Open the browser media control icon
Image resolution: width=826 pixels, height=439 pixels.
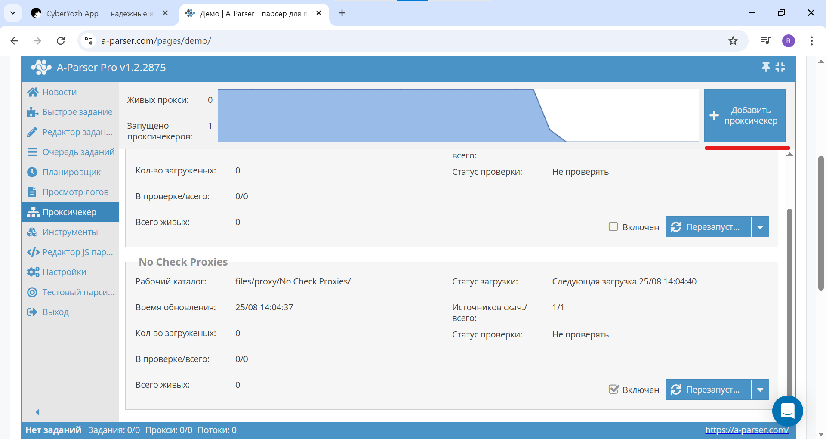[765, 41]
